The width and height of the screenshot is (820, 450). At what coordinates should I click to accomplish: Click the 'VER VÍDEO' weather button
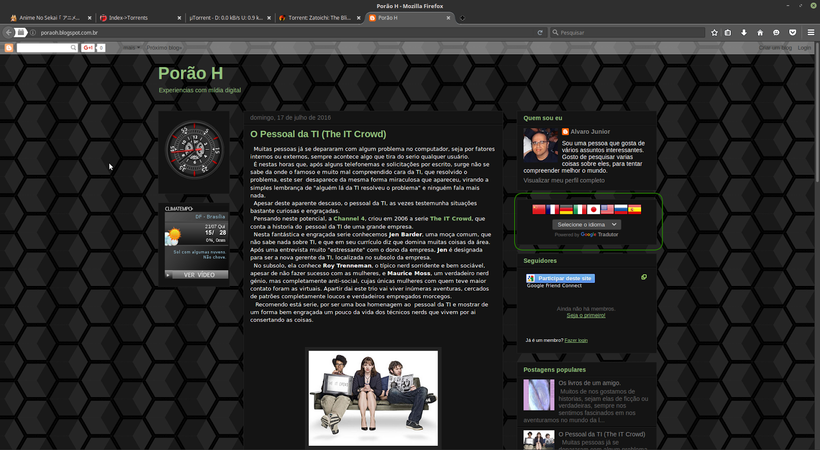click(x=197, y=275)
